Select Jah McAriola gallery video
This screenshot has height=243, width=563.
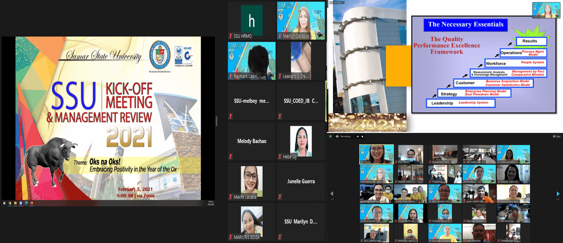(513, 213)
